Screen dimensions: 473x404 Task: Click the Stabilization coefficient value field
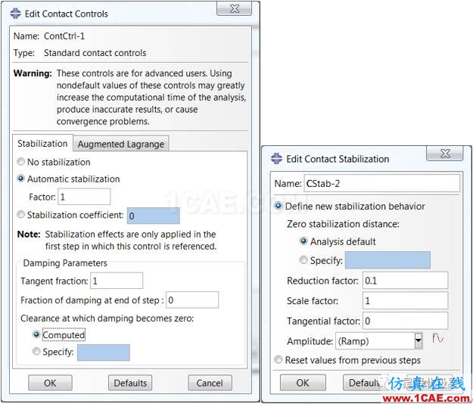tap(153, 216)
